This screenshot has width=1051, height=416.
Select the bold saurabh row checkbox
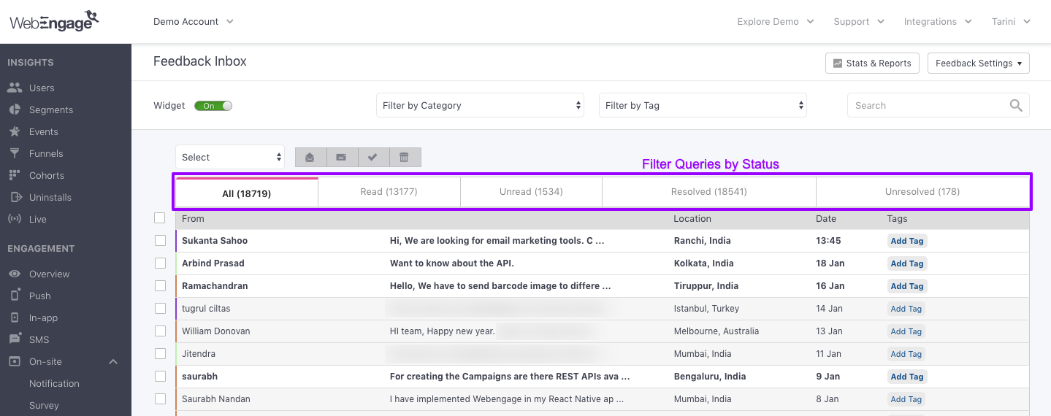[160, 376]
